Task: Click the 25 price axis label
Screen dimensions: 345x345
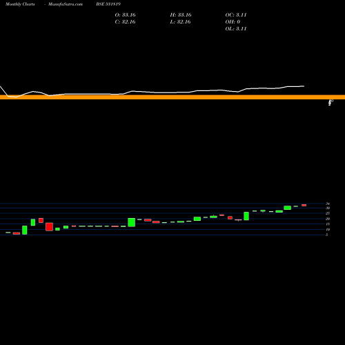Action: (x=328, y=213)
